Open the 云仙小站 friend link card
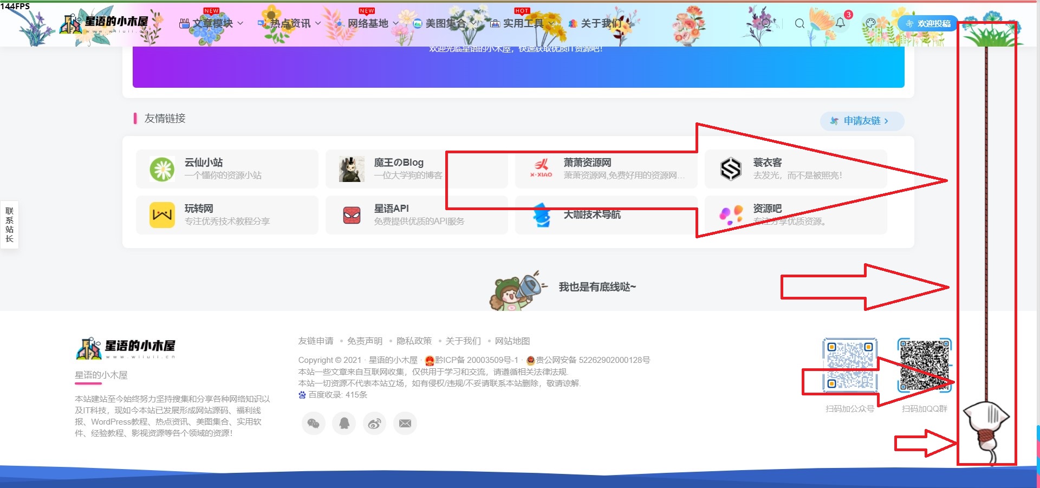This screenshot has width=1040, height=488. [227, 169]
